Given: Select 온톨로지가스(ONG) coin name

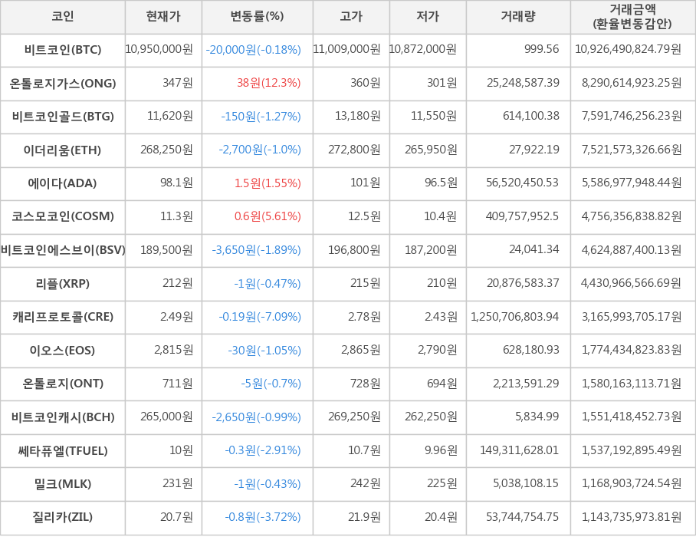Looking at the screenshot, I should (63, 83).
